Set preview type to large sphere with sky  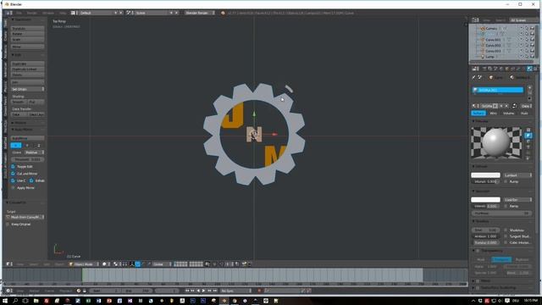coord(528,158)
